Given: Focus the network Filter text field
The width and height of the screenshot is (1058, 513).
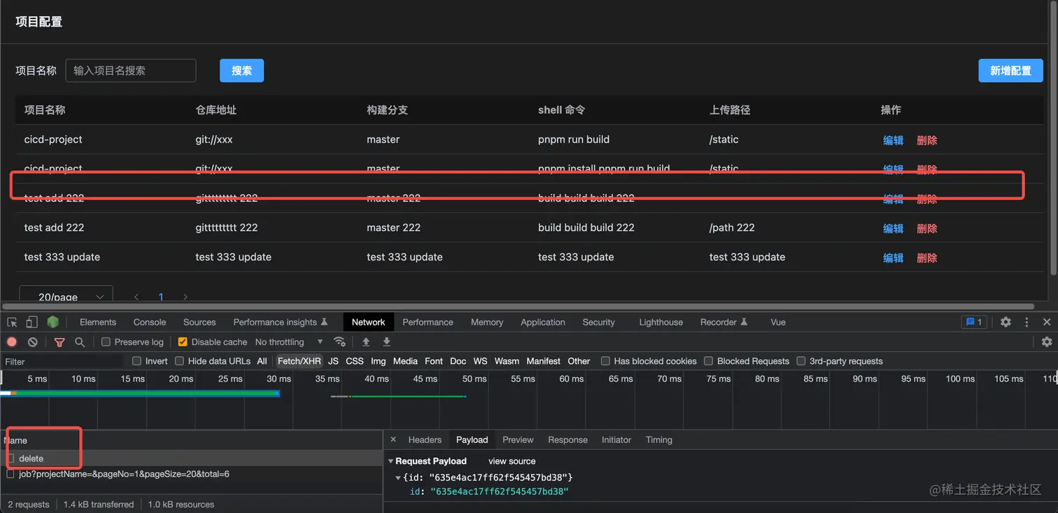Looking at the screenshot, I should (63, 361).
